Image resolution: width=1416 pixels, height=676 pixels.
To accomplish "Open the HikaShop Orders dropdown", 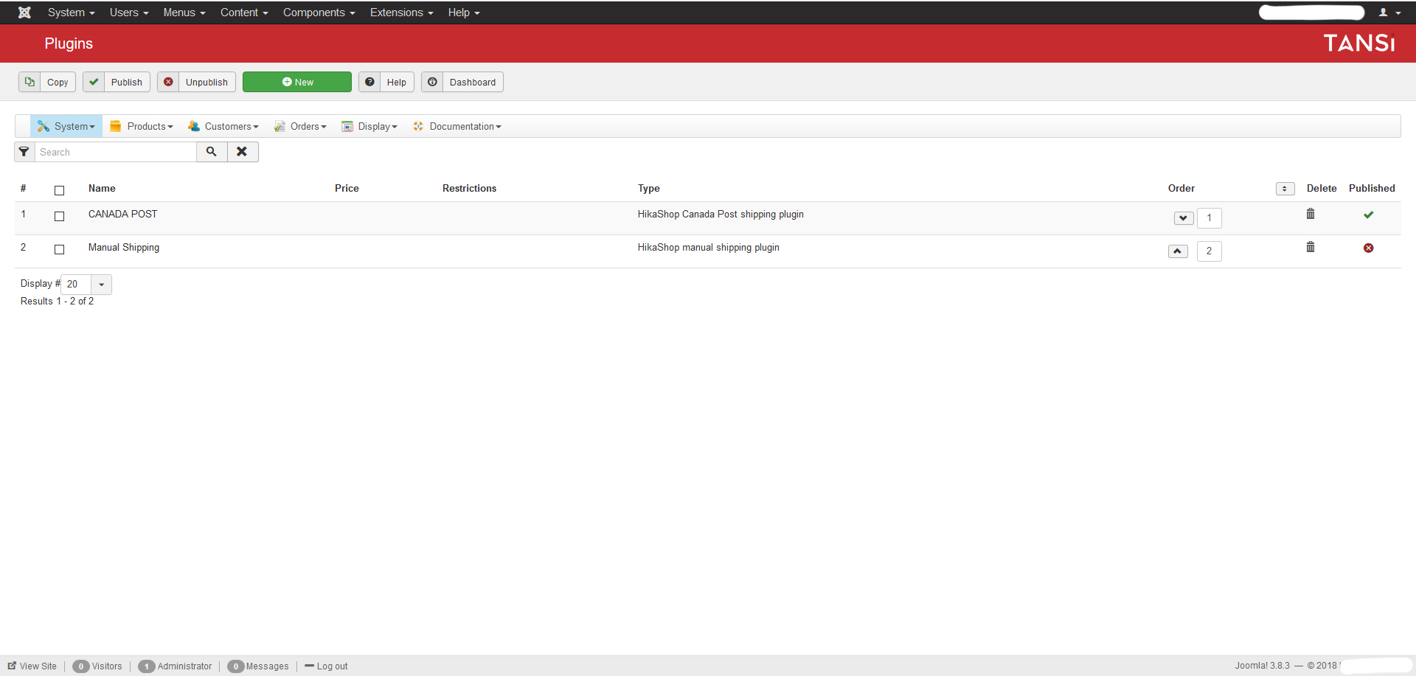I will pos(300,126).
